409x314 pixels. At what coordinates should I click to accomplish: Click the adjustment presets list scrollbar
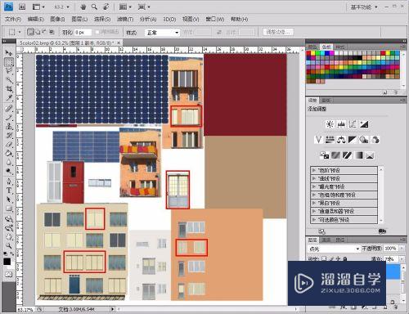click(x=381, y=195)
